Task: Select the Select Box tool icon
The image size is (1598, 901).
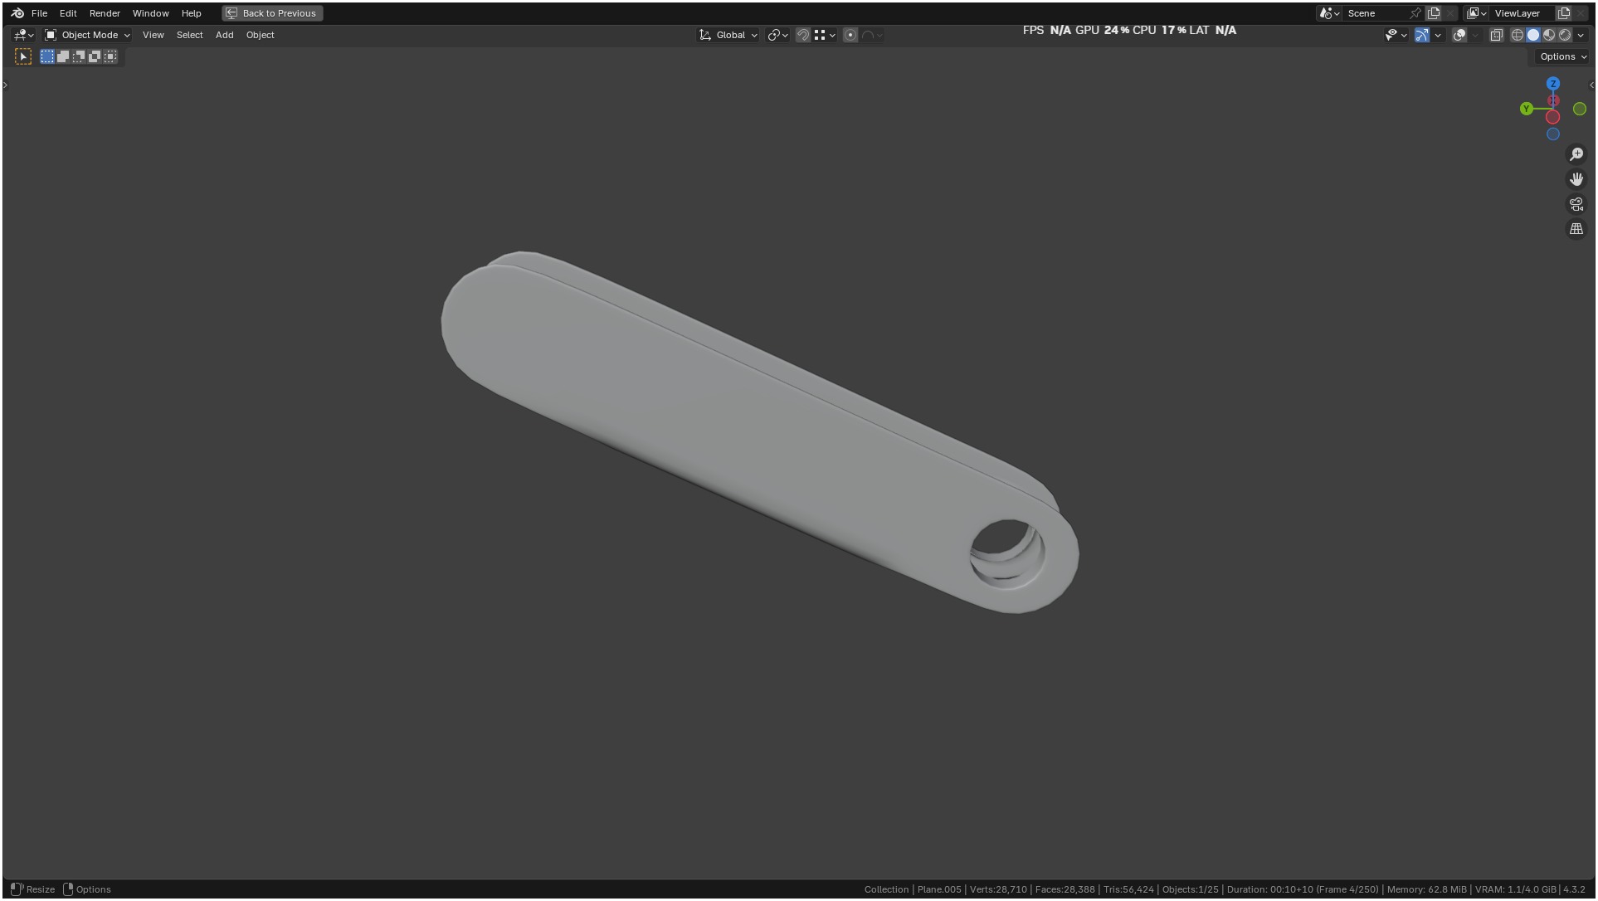Action: point(23,56)
